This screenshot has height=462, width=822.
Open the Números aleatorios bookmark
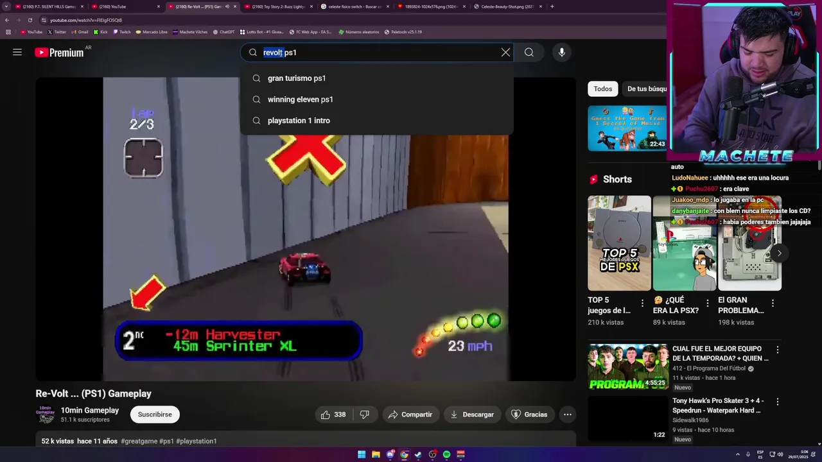pyautogui.click(x=359, y=31)
